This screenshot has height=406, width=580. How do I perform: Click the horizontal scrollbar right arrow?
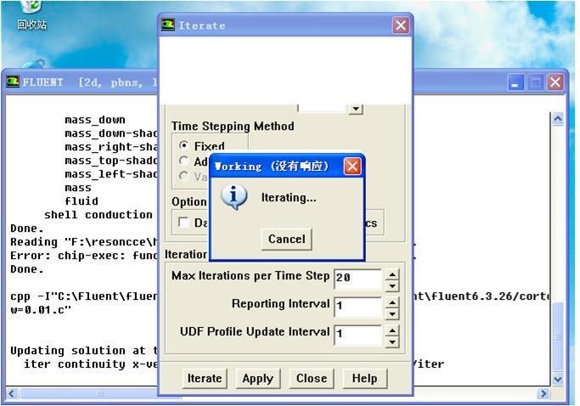(x=543, y=393)
